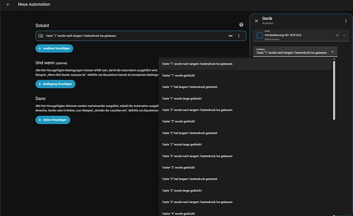Close the Gerät side panel
The width and height of the screenshot is (353, 216).
coord(256,21)
